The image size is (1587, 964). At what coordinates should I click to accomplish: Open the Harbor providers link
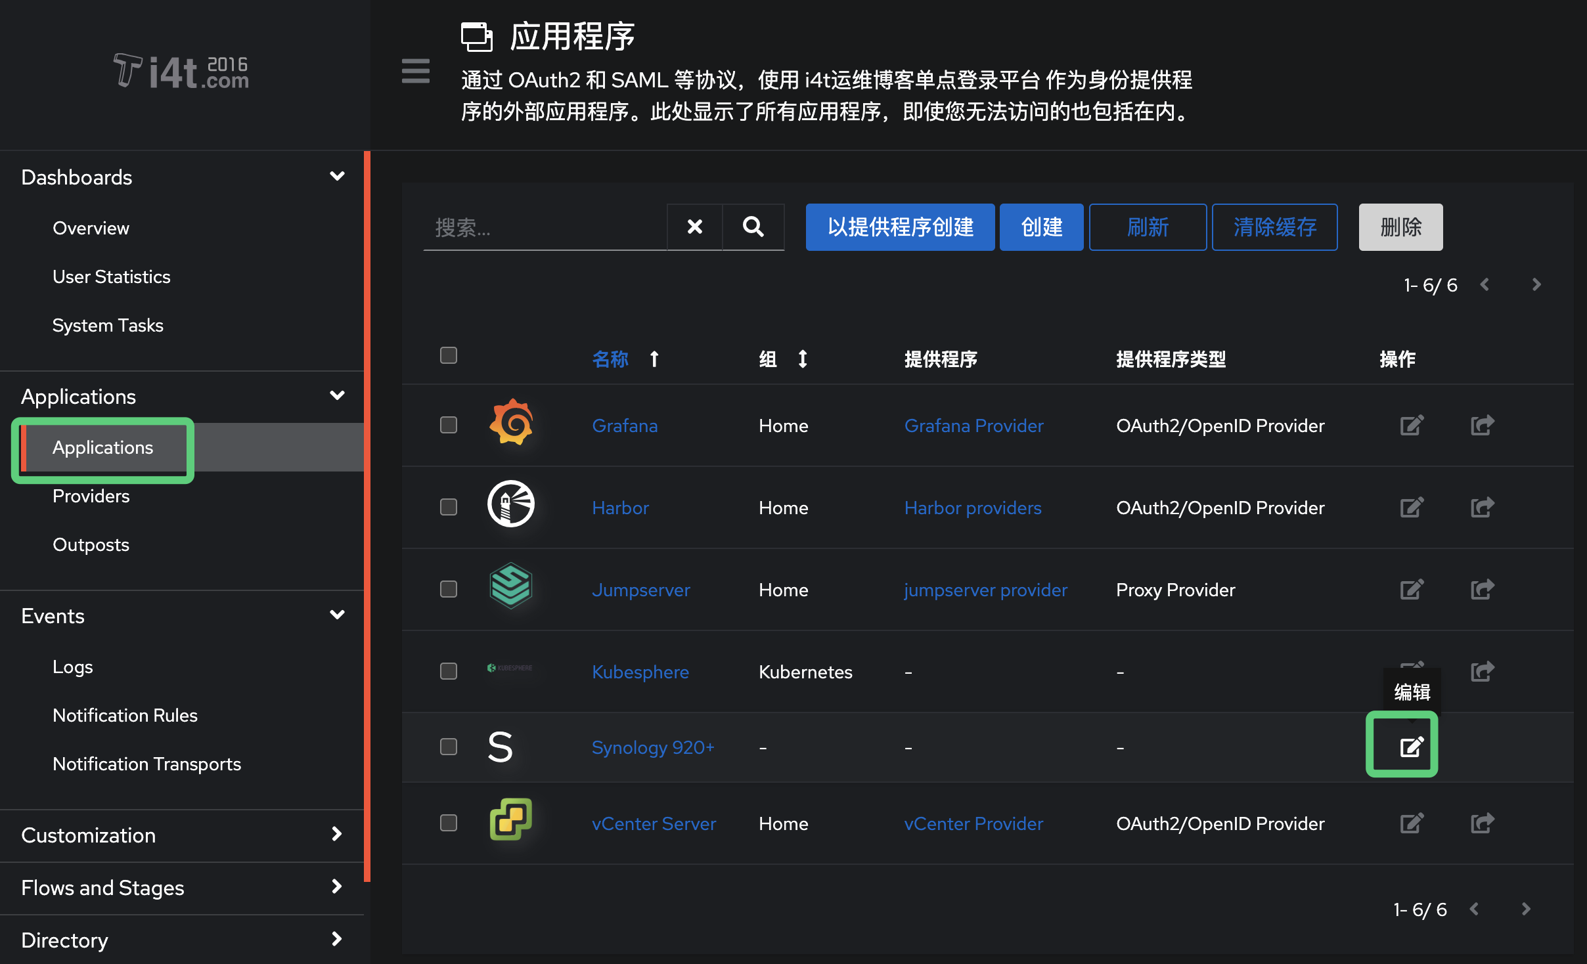pos(973,507)
